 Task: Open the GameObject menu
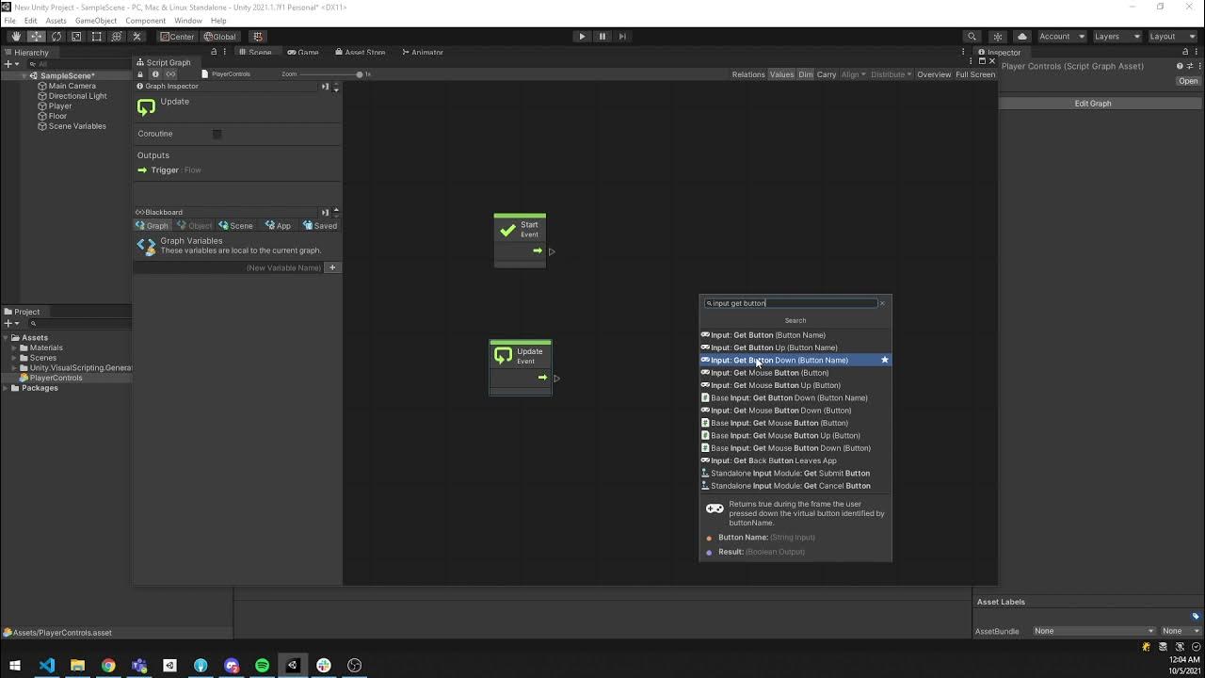click(x=96, y=21)
